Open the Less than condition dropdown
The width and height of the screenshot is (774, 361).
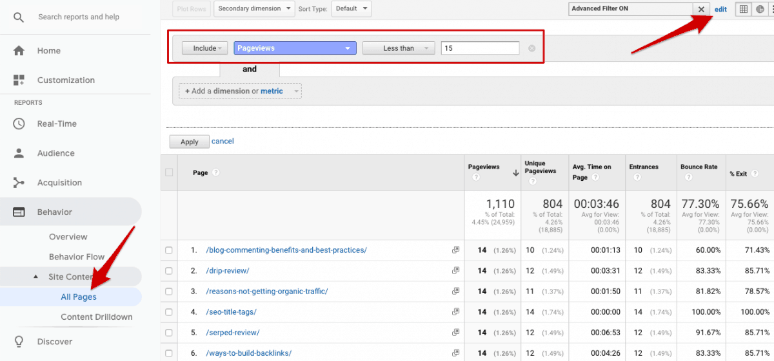coord(399,48)
